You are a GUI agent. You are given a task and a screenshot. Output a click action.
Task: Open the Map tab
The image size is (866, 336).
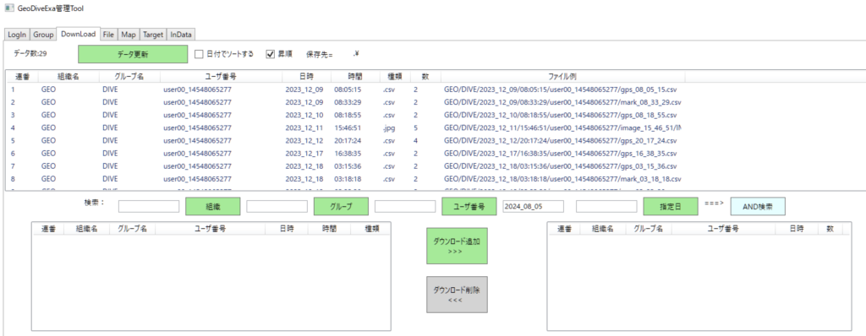click(129, 35)
